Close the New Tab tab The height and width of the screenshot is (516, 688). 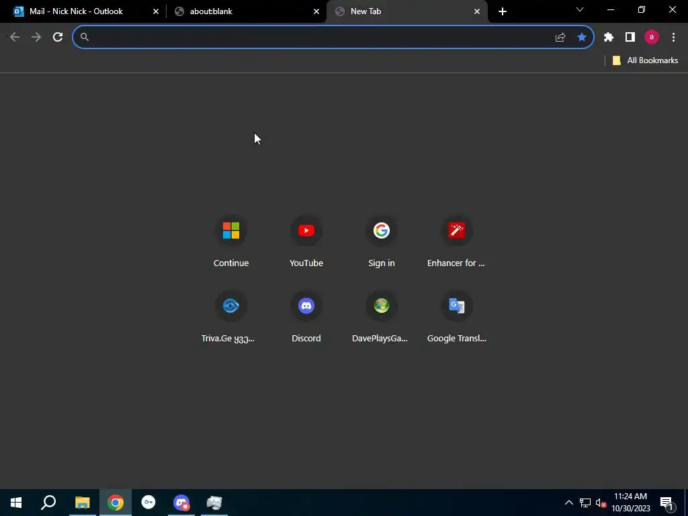click(x=477, y=11)
